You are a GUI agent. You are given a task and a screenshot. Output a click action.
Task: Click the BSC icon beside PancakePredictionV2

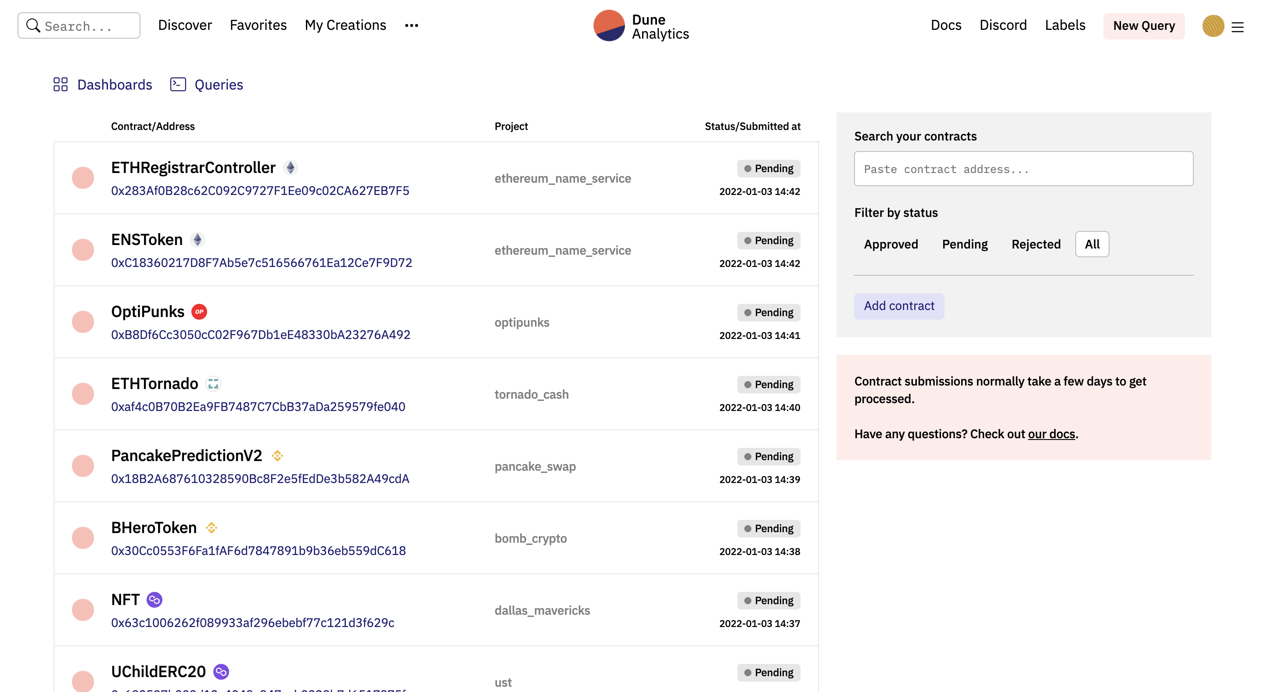pyautogui.click(x=277, y=456)
